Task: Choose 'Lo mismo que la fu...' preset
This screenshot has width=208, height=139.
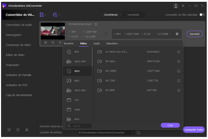Action: (139, 52)
